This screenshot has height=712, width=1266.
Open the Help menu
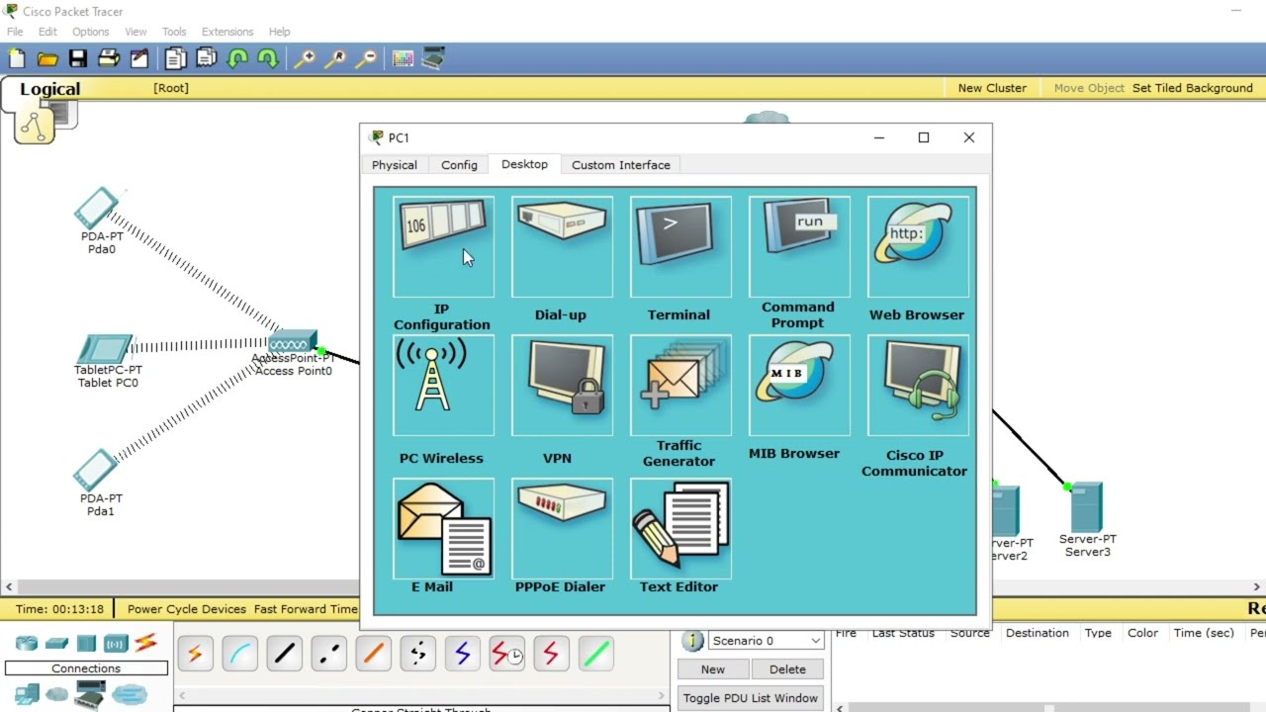click(280, 32)
